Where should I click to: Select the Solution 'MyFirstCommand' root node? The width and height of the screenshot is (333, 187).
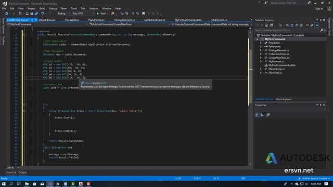pos(282,35)
